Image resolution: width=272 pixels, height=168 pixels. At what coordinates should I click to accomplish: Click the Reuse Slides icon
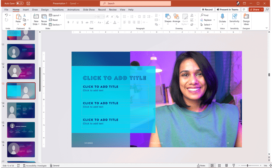(x=44, y=17)
